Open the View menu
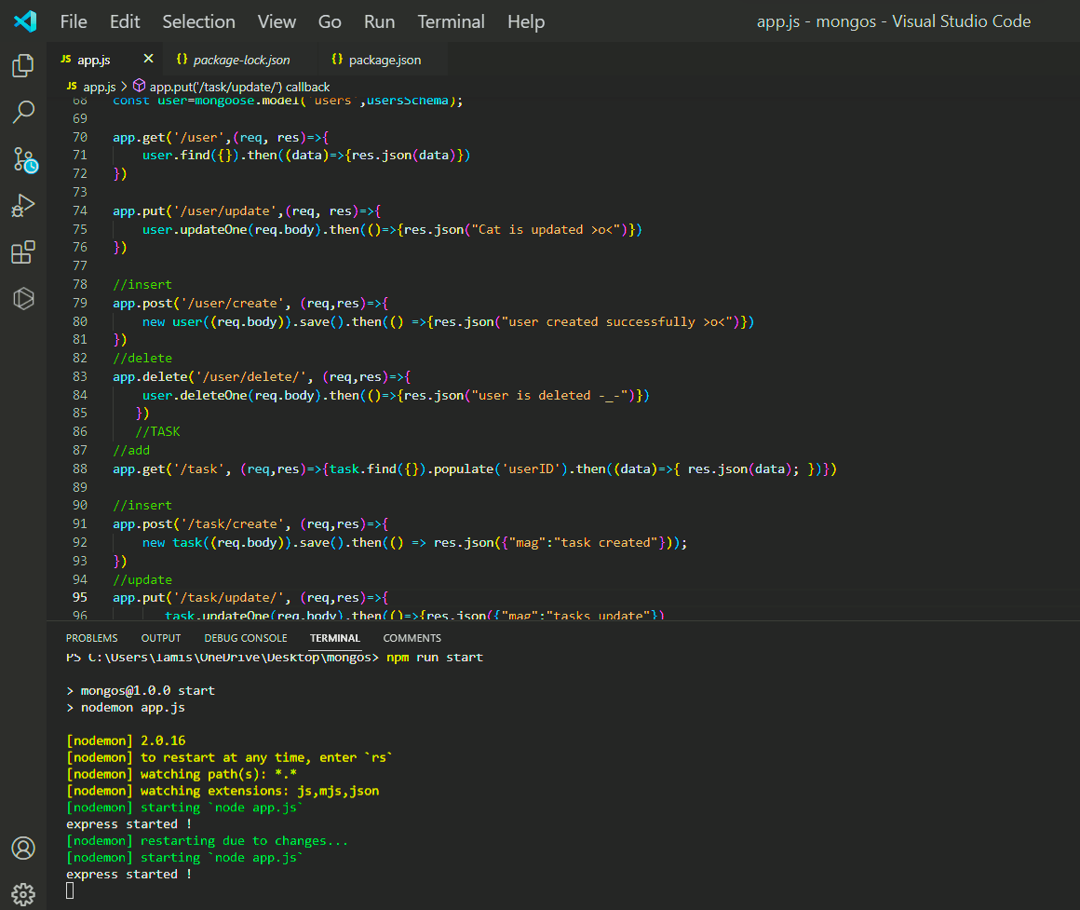Viewport: 1080px width, 910px height. pos(277,22)
